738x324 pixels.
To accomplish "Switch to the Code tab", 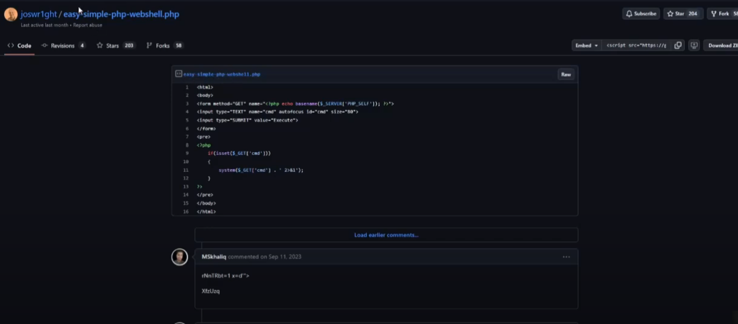I will (x=19, y=46).
